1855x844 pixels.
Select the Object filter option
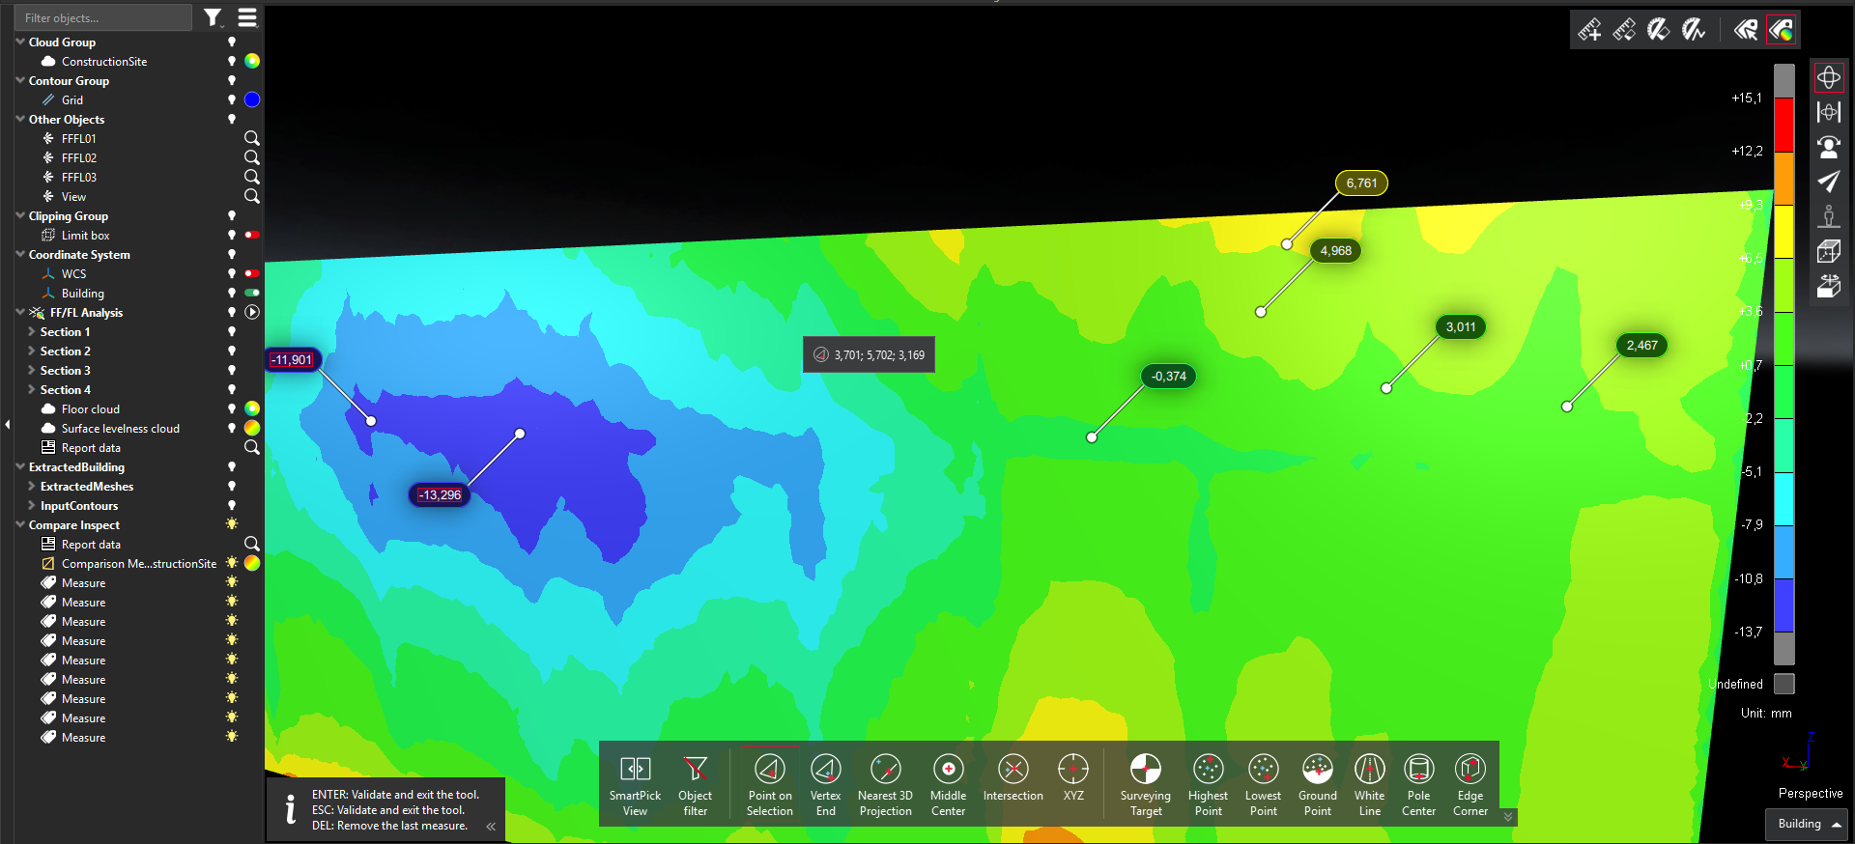coord(695,783)
